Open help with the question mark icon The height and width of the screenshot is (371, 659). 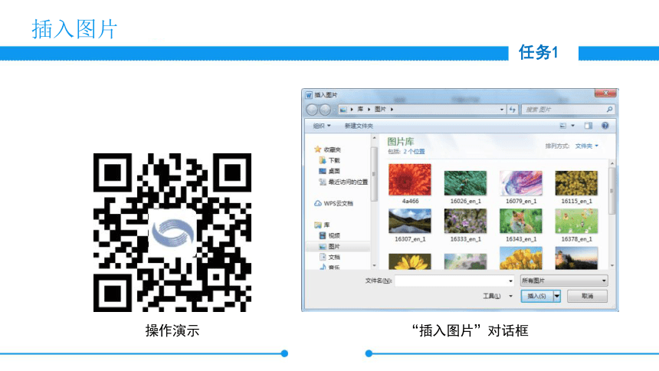(x=605, y=126)
